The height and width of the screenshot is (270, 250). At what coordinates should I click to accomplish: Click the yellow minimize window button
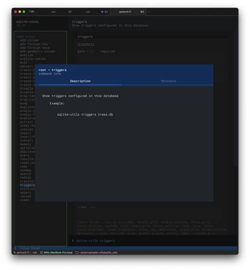[x=20, y=12]
